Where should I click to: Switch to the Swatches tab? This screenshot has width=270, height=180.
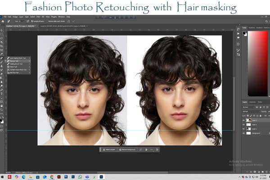click(252, 28)
